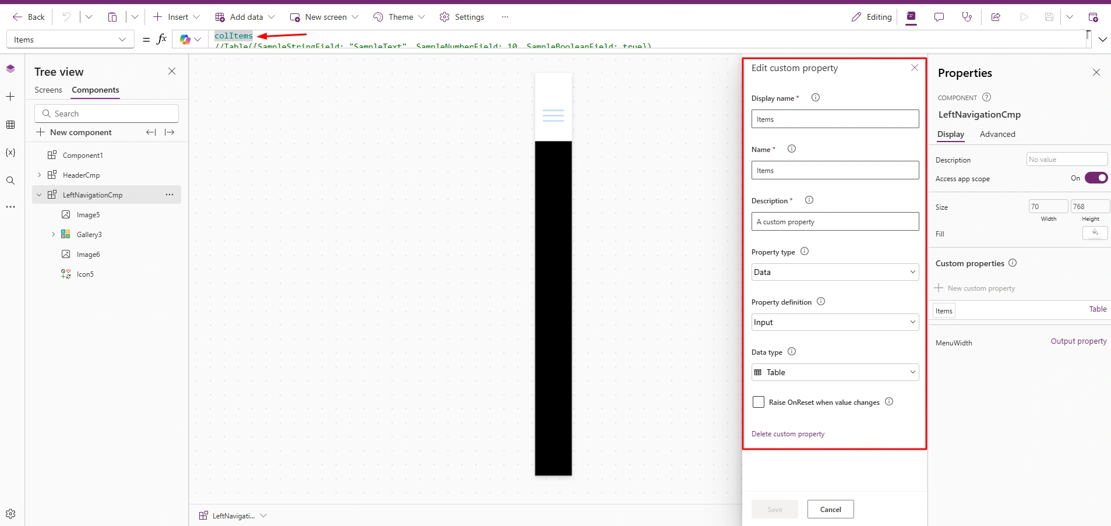Open sidebar Settings gear at bottom
This screenshot has width=1111, height=526.
tap(10, 514)
